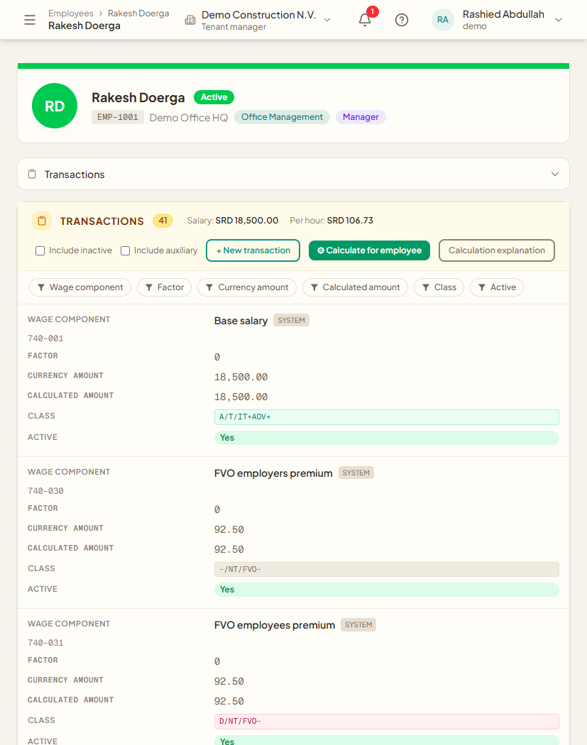This screenshot has height=745, width=587.
Task: Open notifications bell with red badge
Action: (365, 19)
